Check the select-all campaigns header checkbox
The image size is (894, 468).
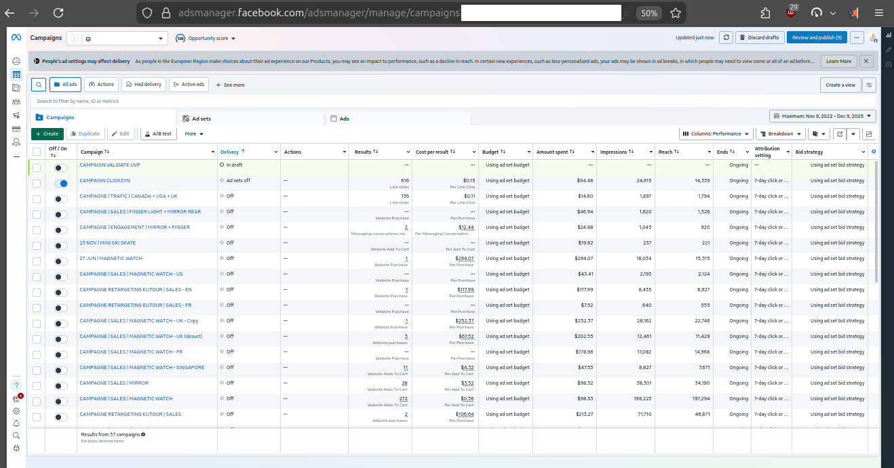point(37,152)
